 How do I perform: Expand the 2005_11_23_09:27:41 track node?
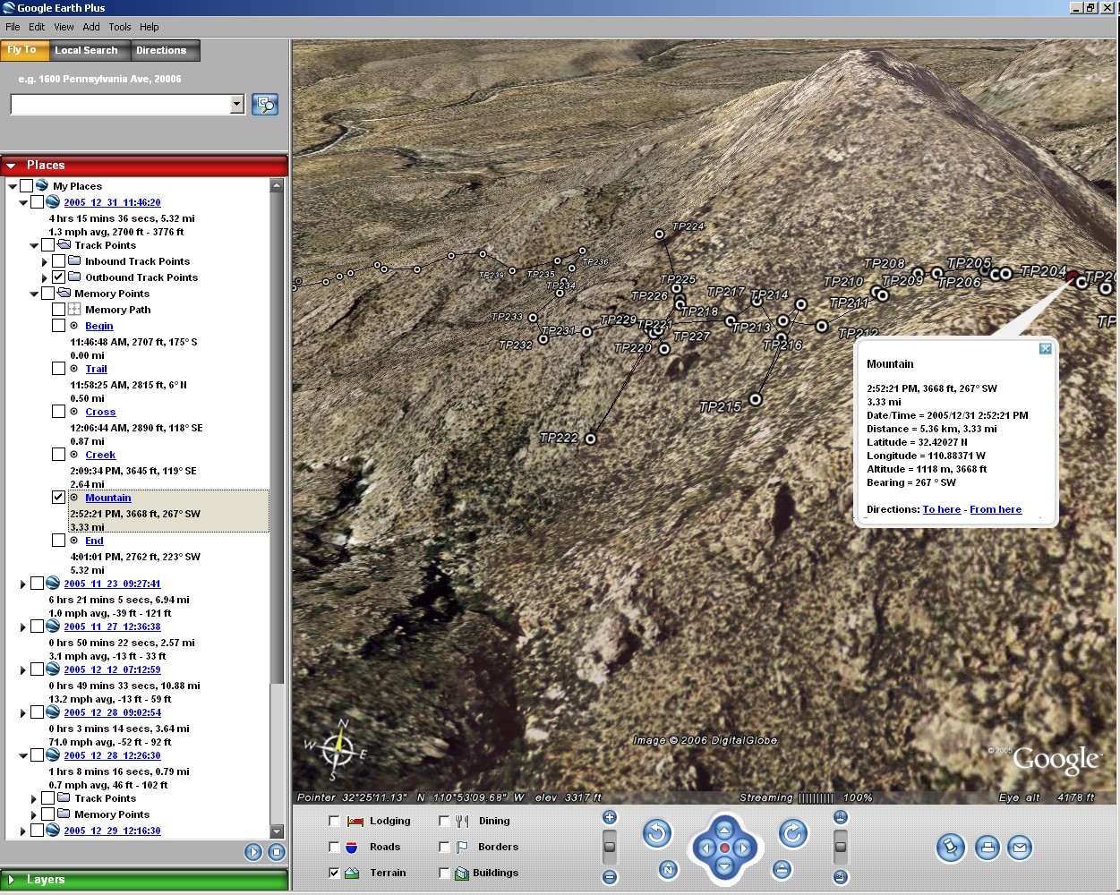pyautogui.click(x=23, y=584)
